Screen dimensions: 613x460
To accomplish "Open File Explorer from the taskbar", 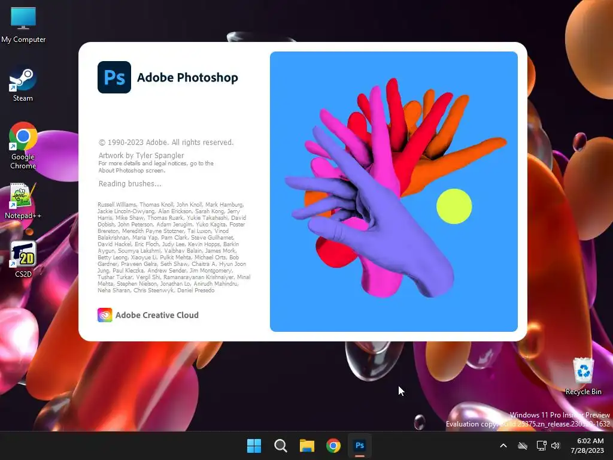I will pyautogui.click(x=307, y=446).
